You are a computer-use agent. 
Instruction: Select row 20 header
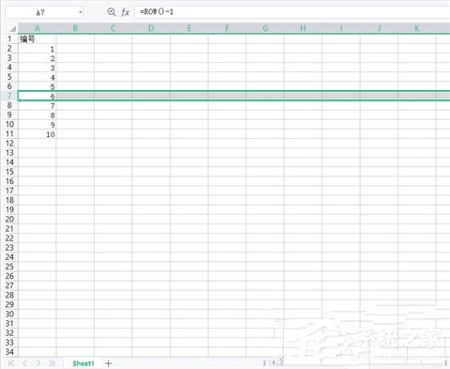[9, 219]
